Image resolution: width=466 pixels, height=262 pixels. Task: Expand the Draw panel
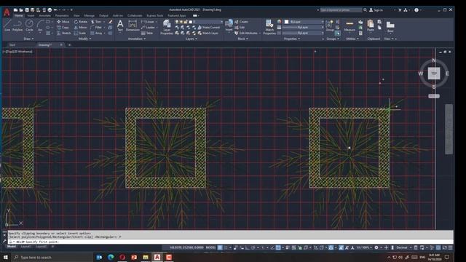28,39
